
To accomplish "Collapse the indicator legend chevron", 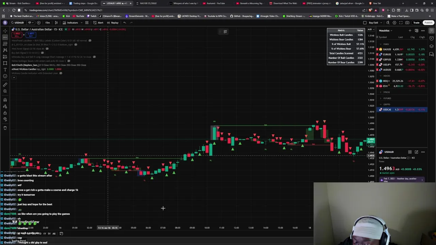I will (x=14, y=78).
